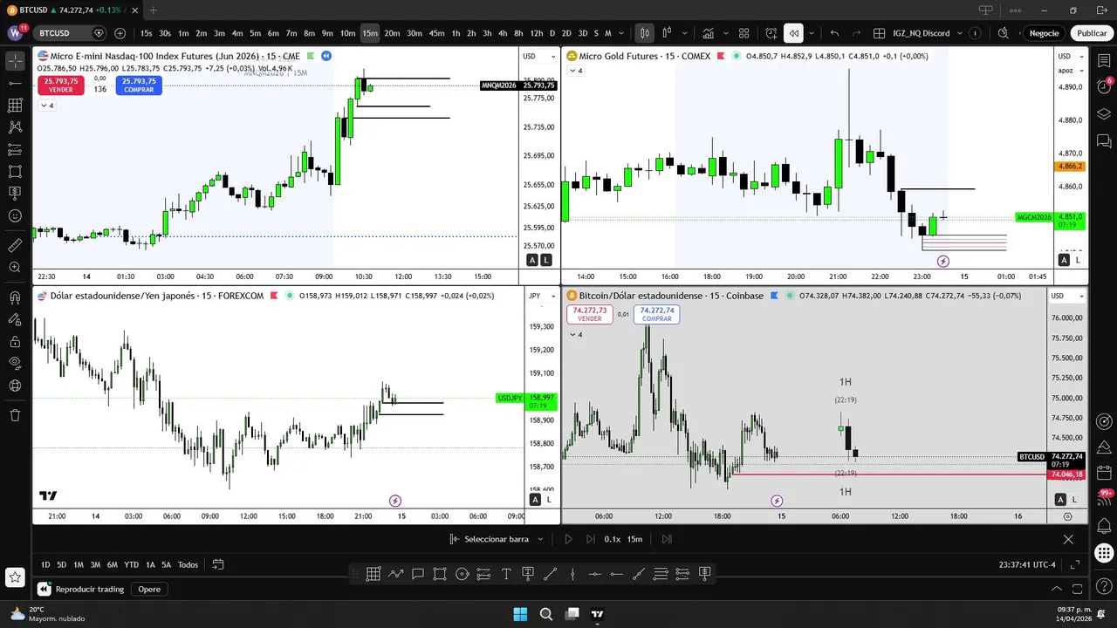Click the bar replay rewind icon
The height and width of the screenshot is (628, 1117).
point(793,33)
